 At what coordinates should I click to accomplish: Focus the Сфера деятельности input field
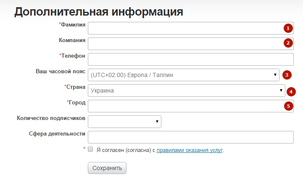[191, 137]
